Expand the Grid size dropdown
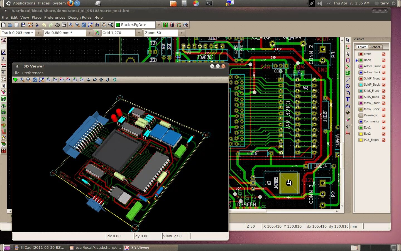Image resolution: width=401 pixels, height=251 pixels. 139,33
